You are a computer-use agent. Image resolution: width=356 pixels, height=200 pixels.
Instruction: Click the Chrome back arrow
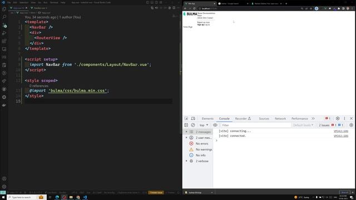pyautogui.click(x=185, y=8)
